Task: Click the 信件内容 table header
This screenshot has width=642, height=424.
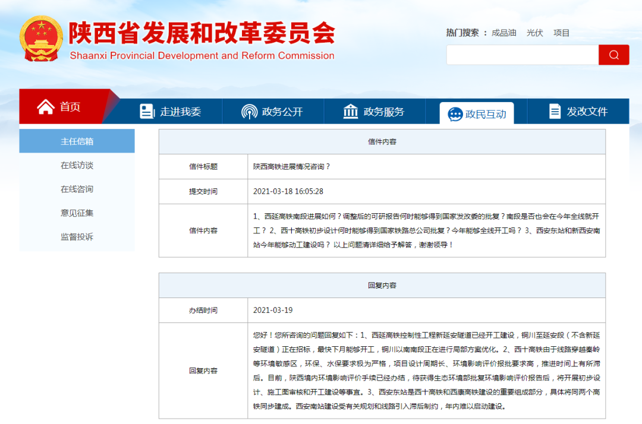Action: click(x=382, y=142)
